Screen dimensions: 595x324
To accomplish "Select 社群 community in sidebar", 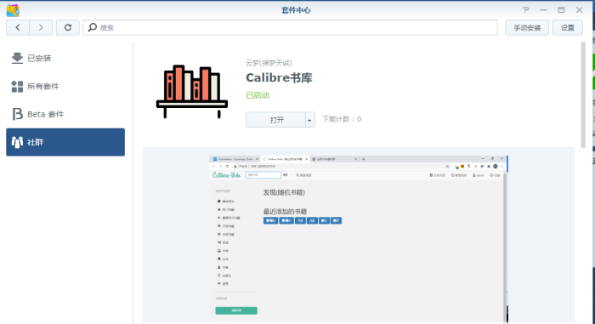I will pyautogui.click(x=65, y=142).
